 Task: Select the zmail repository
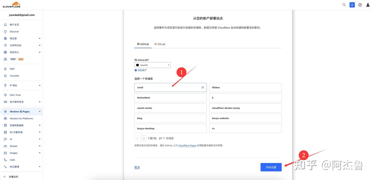coord(170,87)
